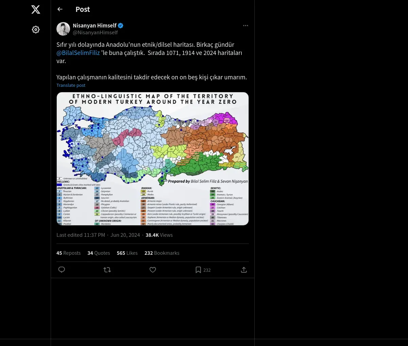This screenshot has width=408, height=346.
Task: Toggle the bookmark icon showing 232
Action: tap(199, 270)
